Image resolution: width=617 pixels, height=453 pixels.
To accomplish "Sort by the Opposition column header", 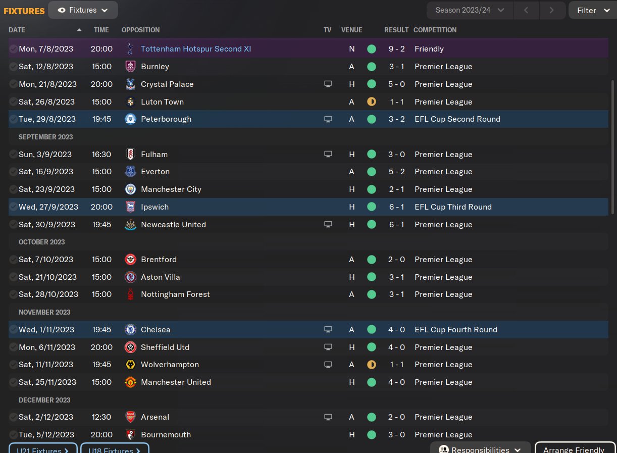I will pos(140,30).
